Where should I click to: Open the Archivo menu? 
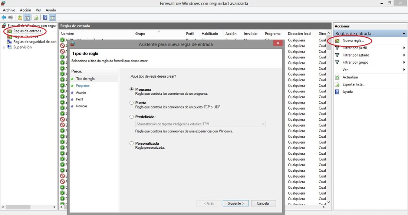[9, 10]
